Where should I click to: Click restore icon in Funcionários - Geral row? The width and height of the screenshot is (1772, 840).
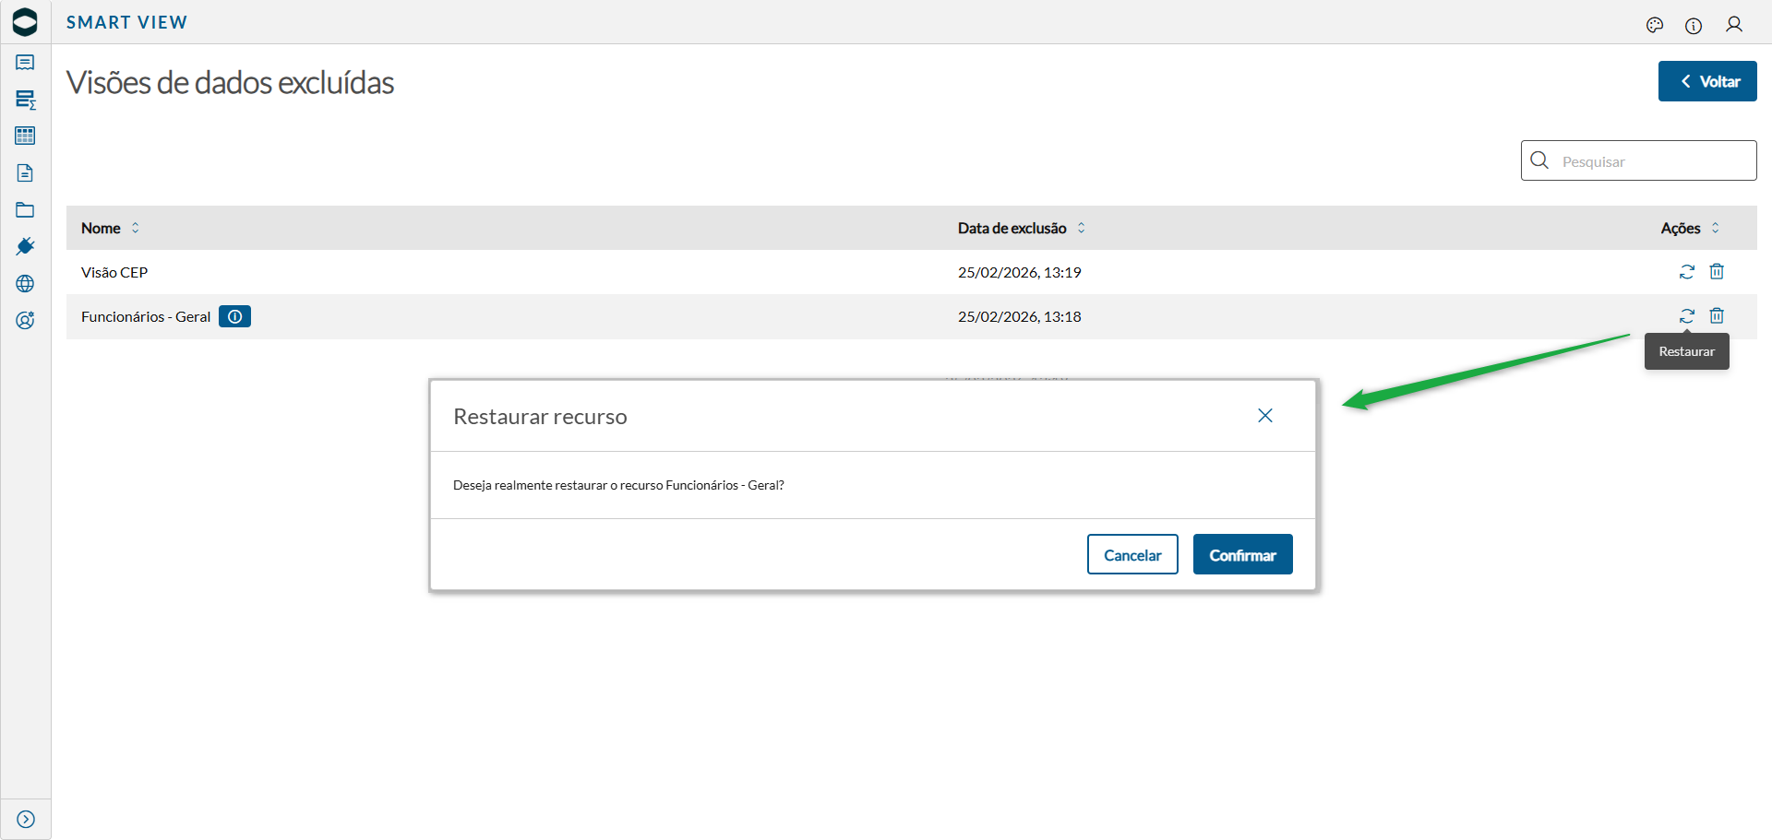[x=1686, y=316]
